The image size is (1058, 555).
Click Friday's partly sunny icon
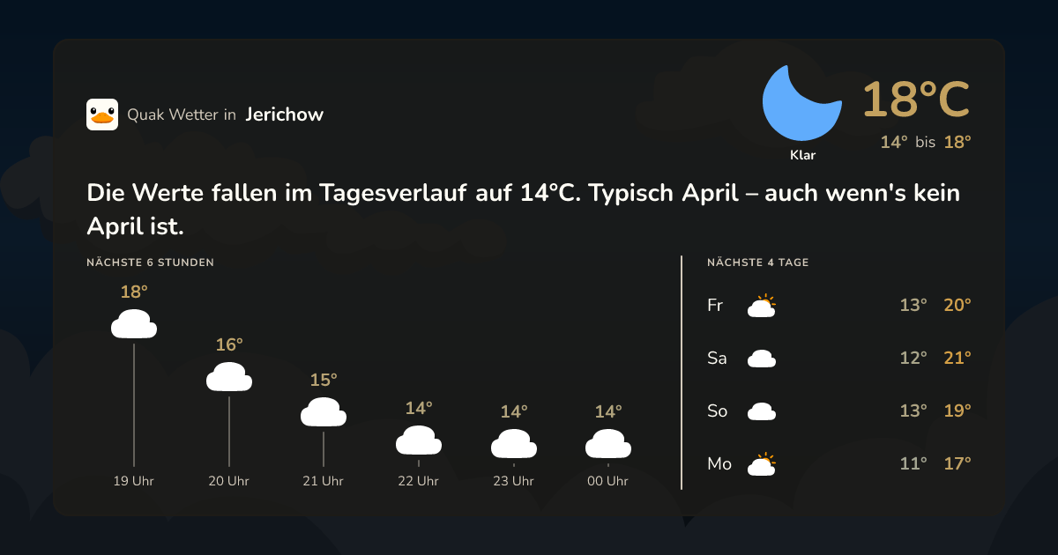tap(762, 306)
